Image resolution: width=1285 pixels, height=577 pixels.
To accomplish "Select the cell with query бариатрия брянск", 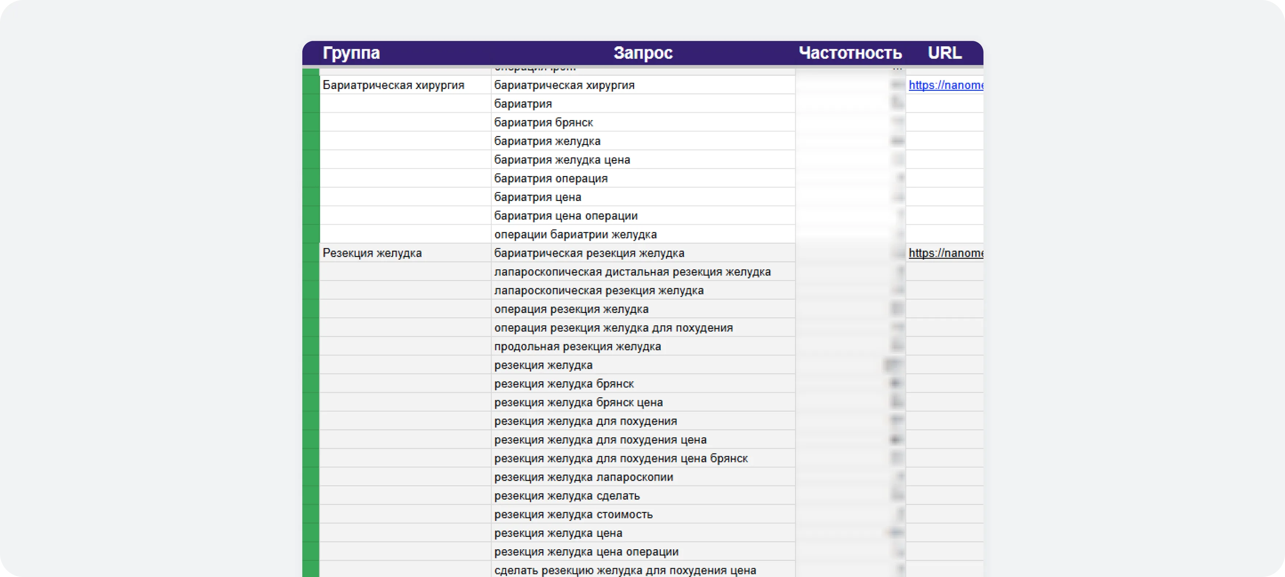I will pos(643,123).
